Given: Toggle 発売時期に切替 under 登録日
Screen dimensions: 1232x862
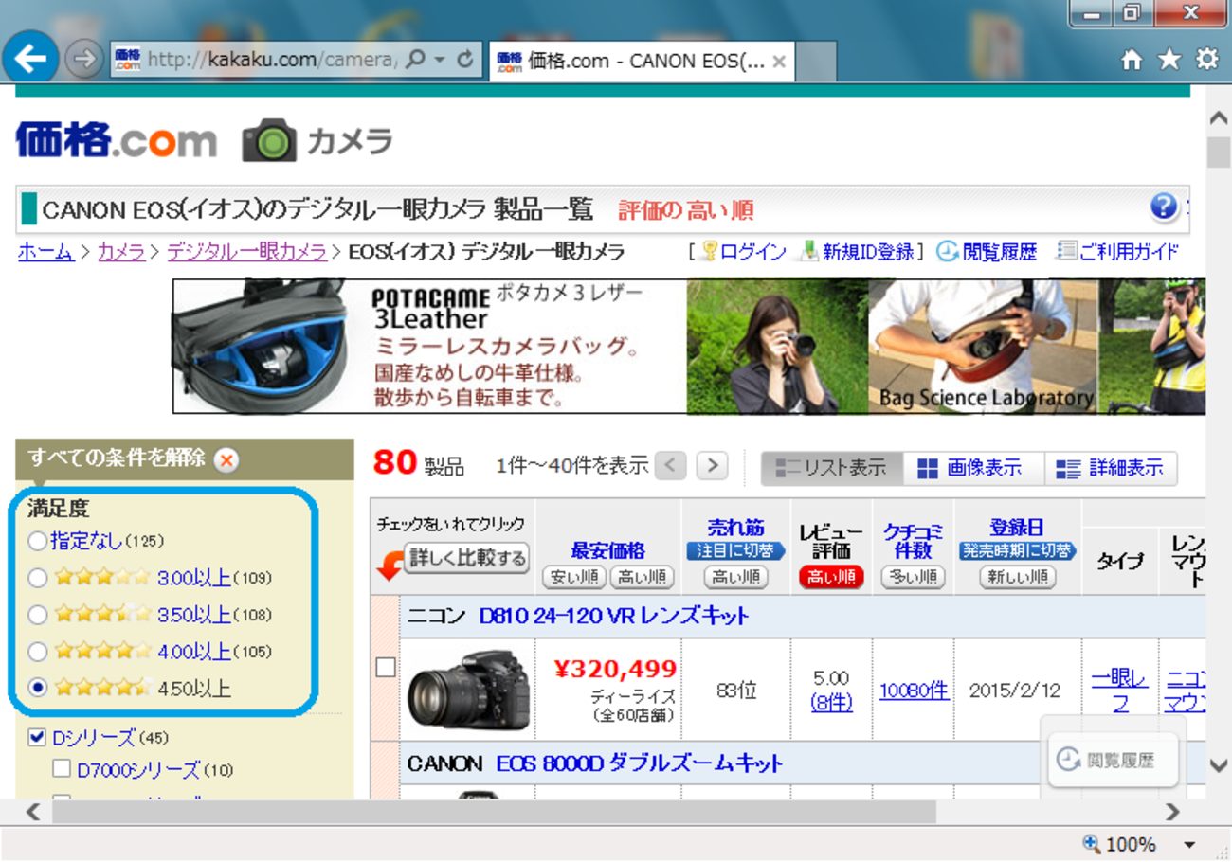Looking at the screenshot, I should click(x=1017, y=550).
